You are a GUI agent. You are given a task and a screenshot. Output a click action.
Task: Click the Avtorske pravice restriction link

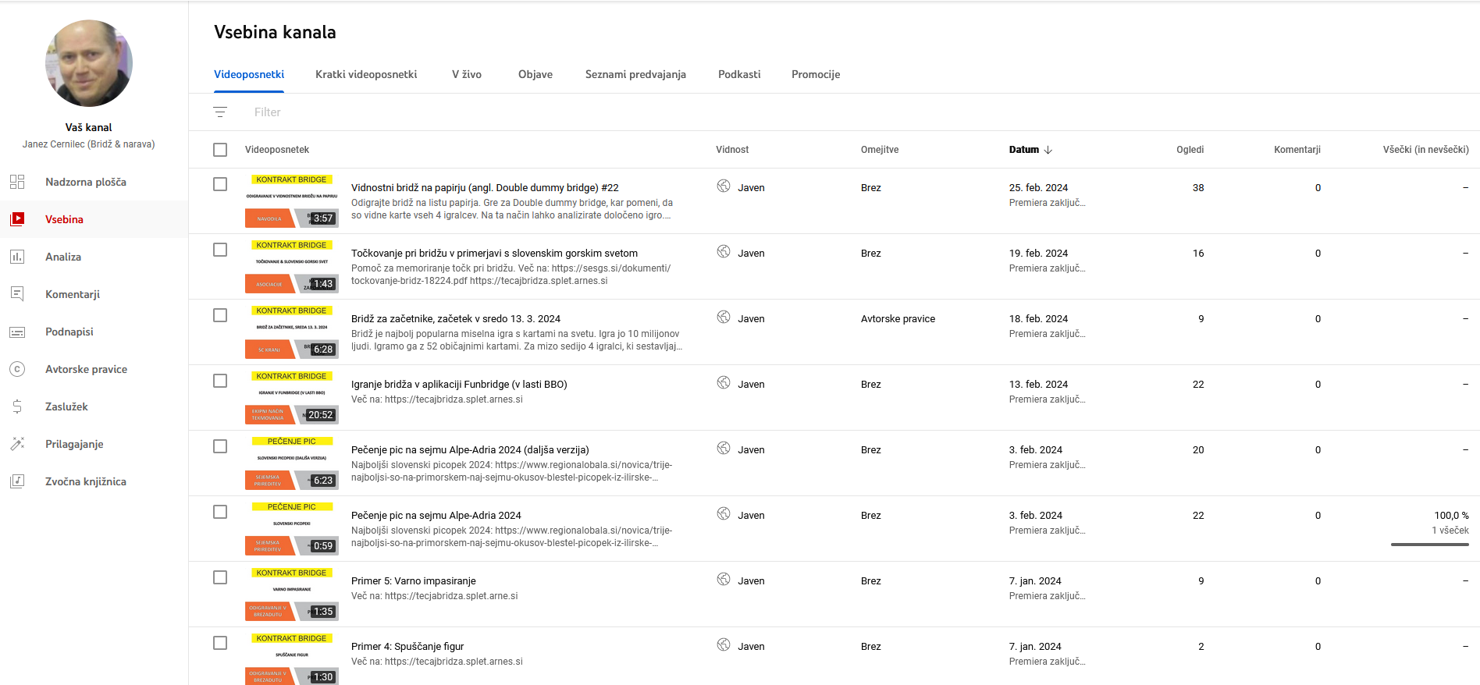898,318
